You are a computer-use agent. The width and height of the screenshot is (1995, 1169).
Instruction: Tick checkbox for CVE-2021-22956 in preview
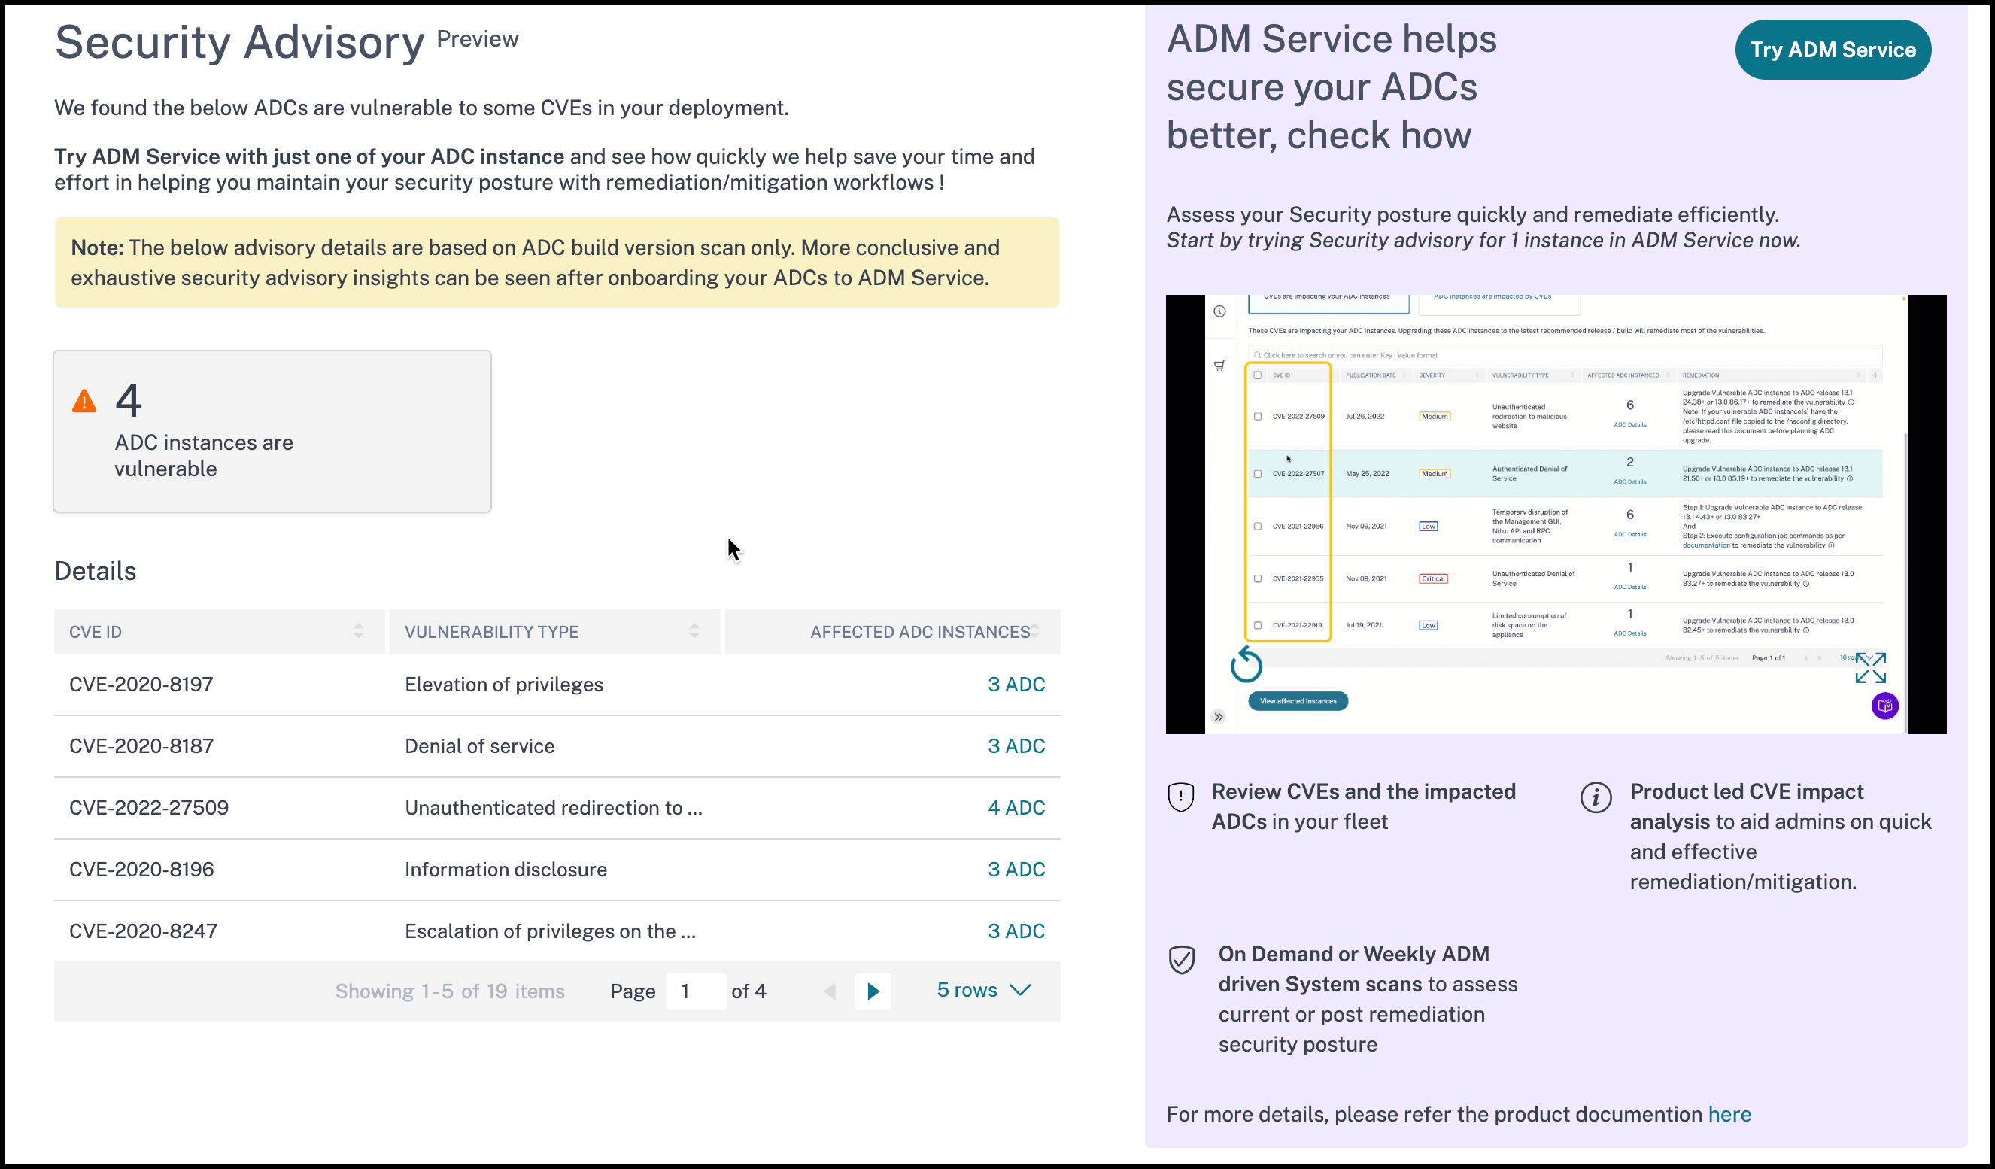click(1257, 527)
